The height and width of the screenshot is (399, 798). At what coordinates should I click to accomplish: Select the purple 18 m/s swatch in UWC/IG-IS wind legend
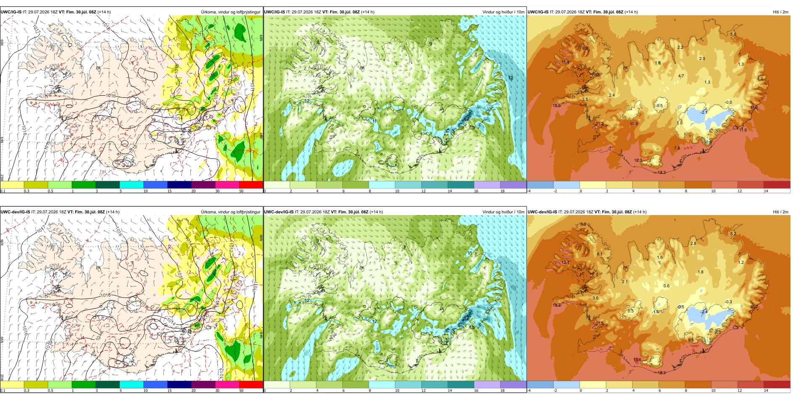[x=513, y=185]
